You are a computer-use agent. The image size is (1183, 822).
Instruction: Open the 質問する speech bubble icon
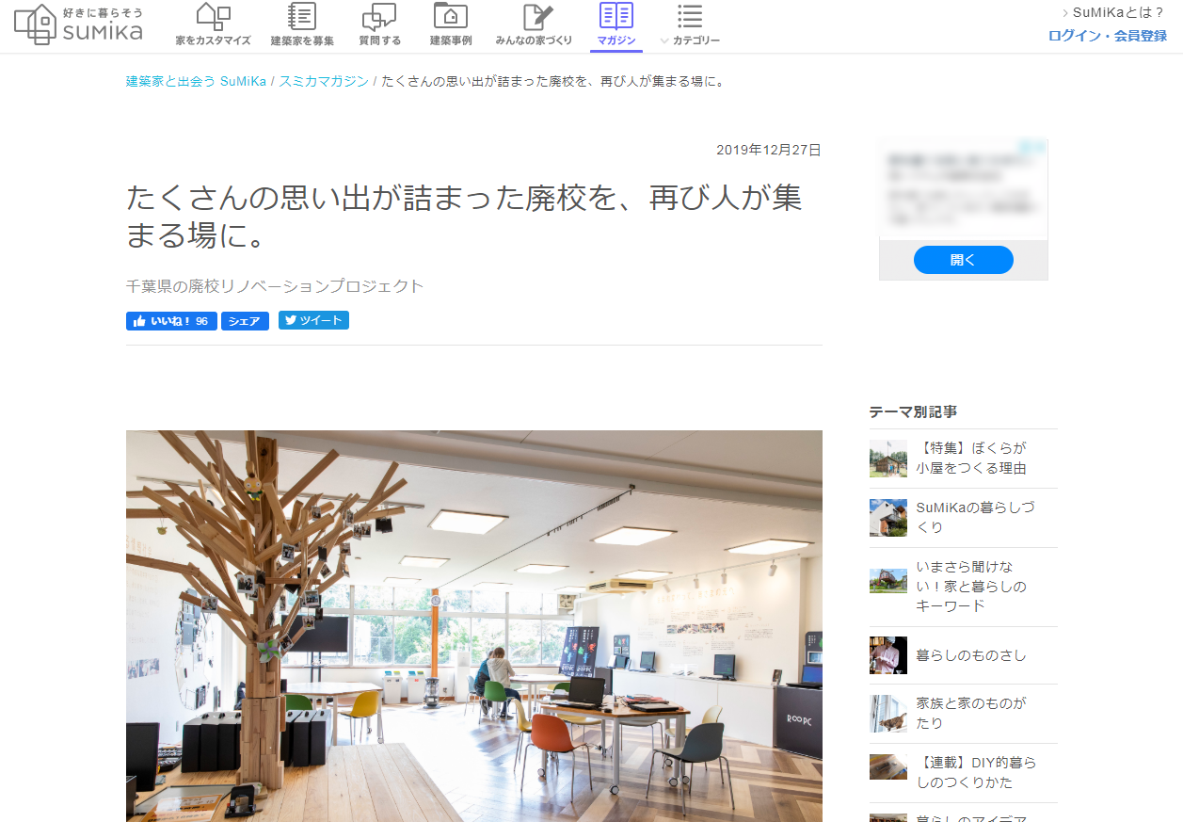379,16
